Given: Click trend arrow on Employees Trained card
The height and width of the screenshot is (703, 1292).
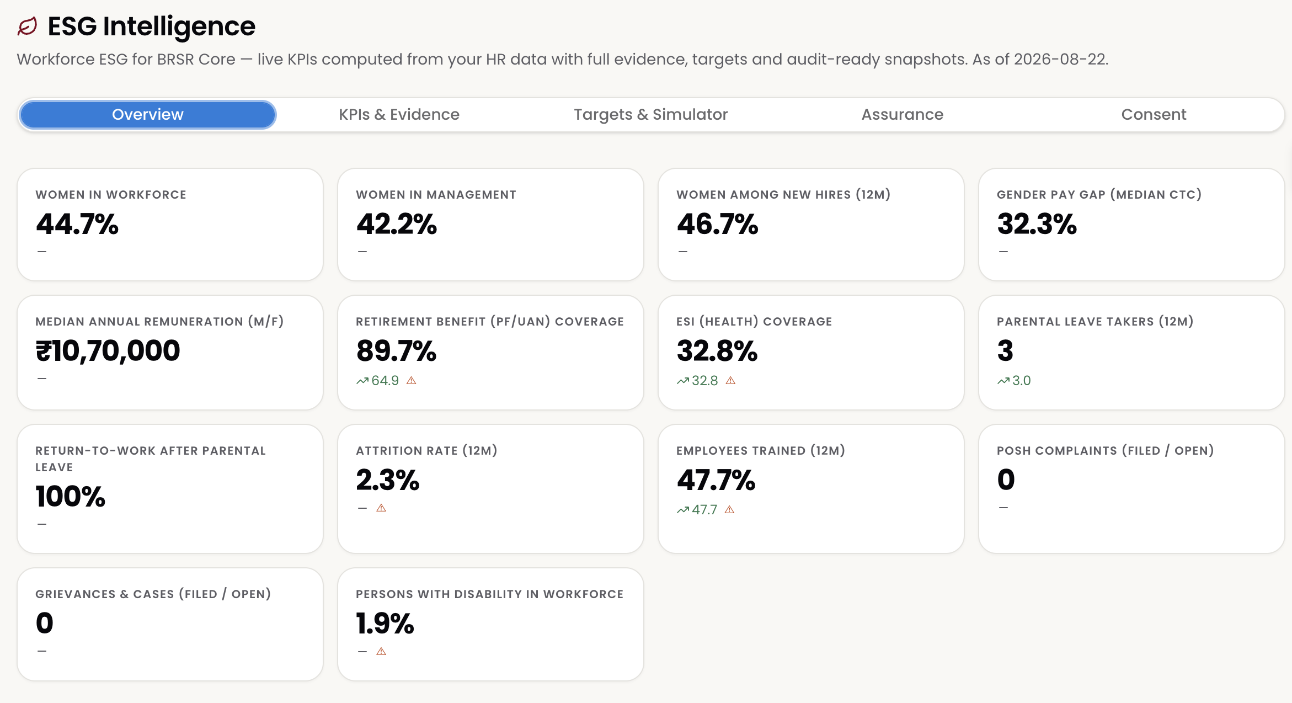Looking at the screenshot, I should (683, 510).
